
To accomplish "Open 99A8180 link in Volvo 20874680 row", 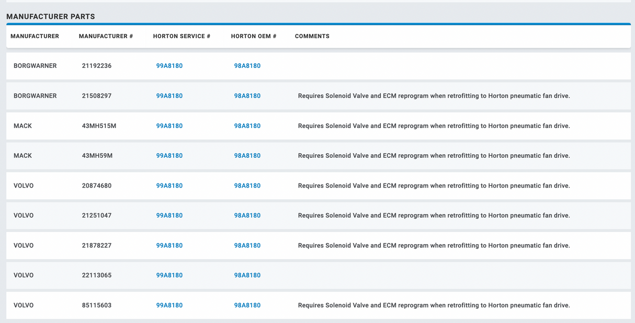I will click(169, 186).
